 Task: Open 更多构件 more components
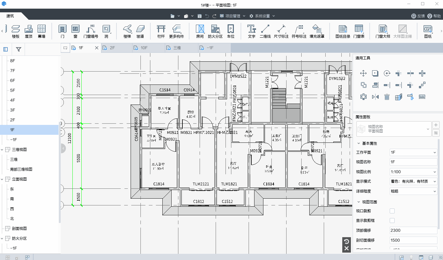[177, 32]
